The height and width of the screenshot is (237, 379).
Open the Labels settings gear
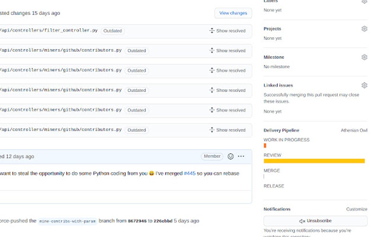click(x=365, y=2)
